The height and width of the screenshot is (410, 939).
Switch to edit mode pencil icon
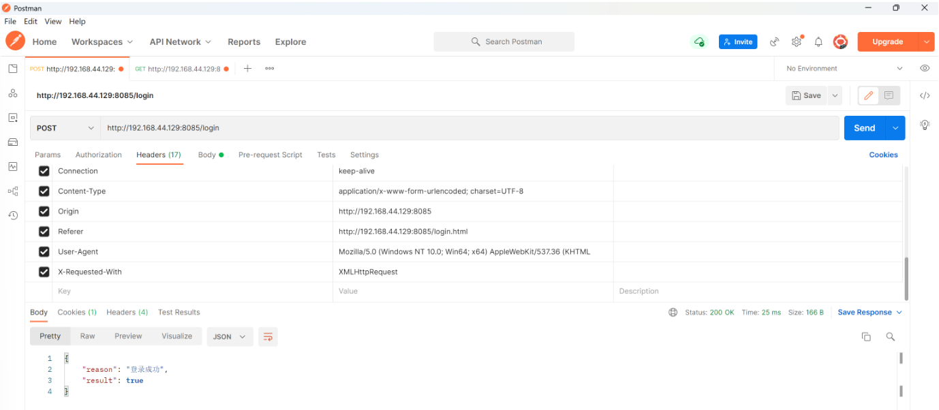coord(868,96)
